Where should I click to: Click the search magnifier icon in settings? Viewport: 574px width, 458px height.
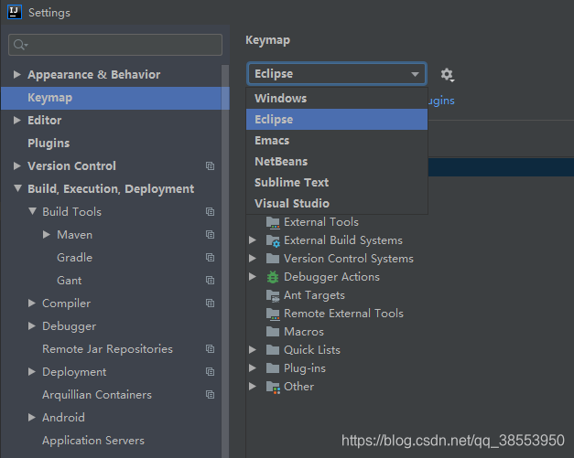(20, 45)
